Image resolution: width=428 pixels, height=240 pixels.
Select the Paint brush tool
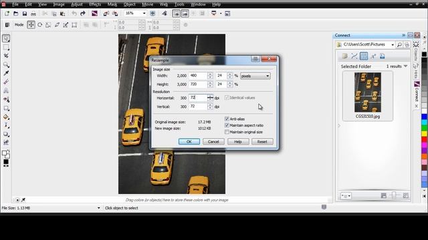(6, 125)
